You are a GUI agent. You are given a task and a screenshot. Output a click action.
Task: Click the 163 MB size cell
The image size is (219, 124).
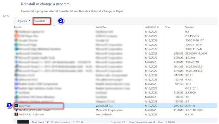[179, 80]
